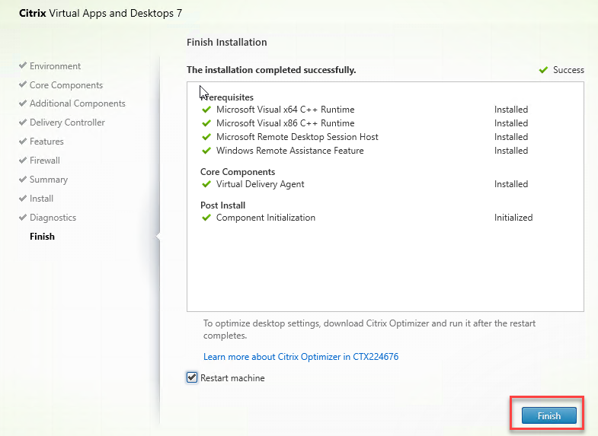
Task: Click the green Success checkmark icon
Action: point(543,70)
